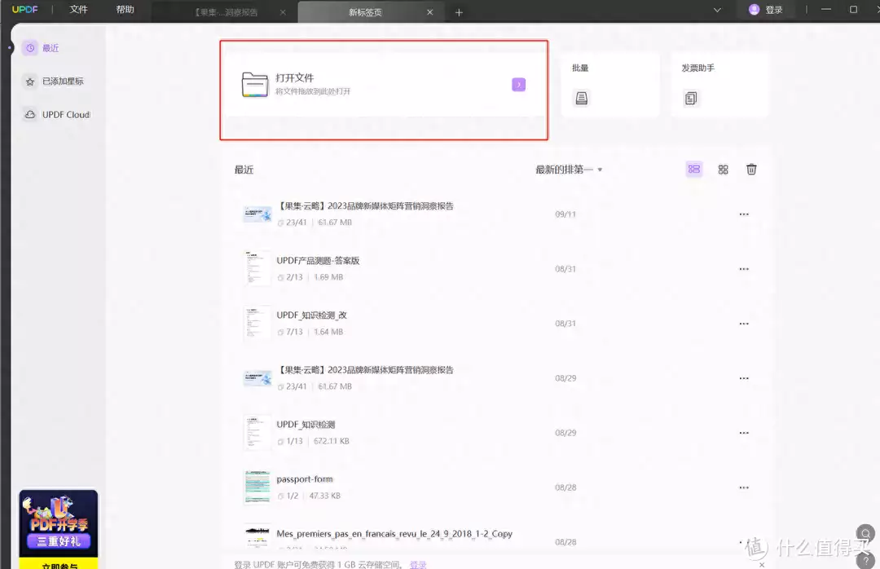Open more options for passport-form
This screenshot has width=880, height=569.
point(744,487)
